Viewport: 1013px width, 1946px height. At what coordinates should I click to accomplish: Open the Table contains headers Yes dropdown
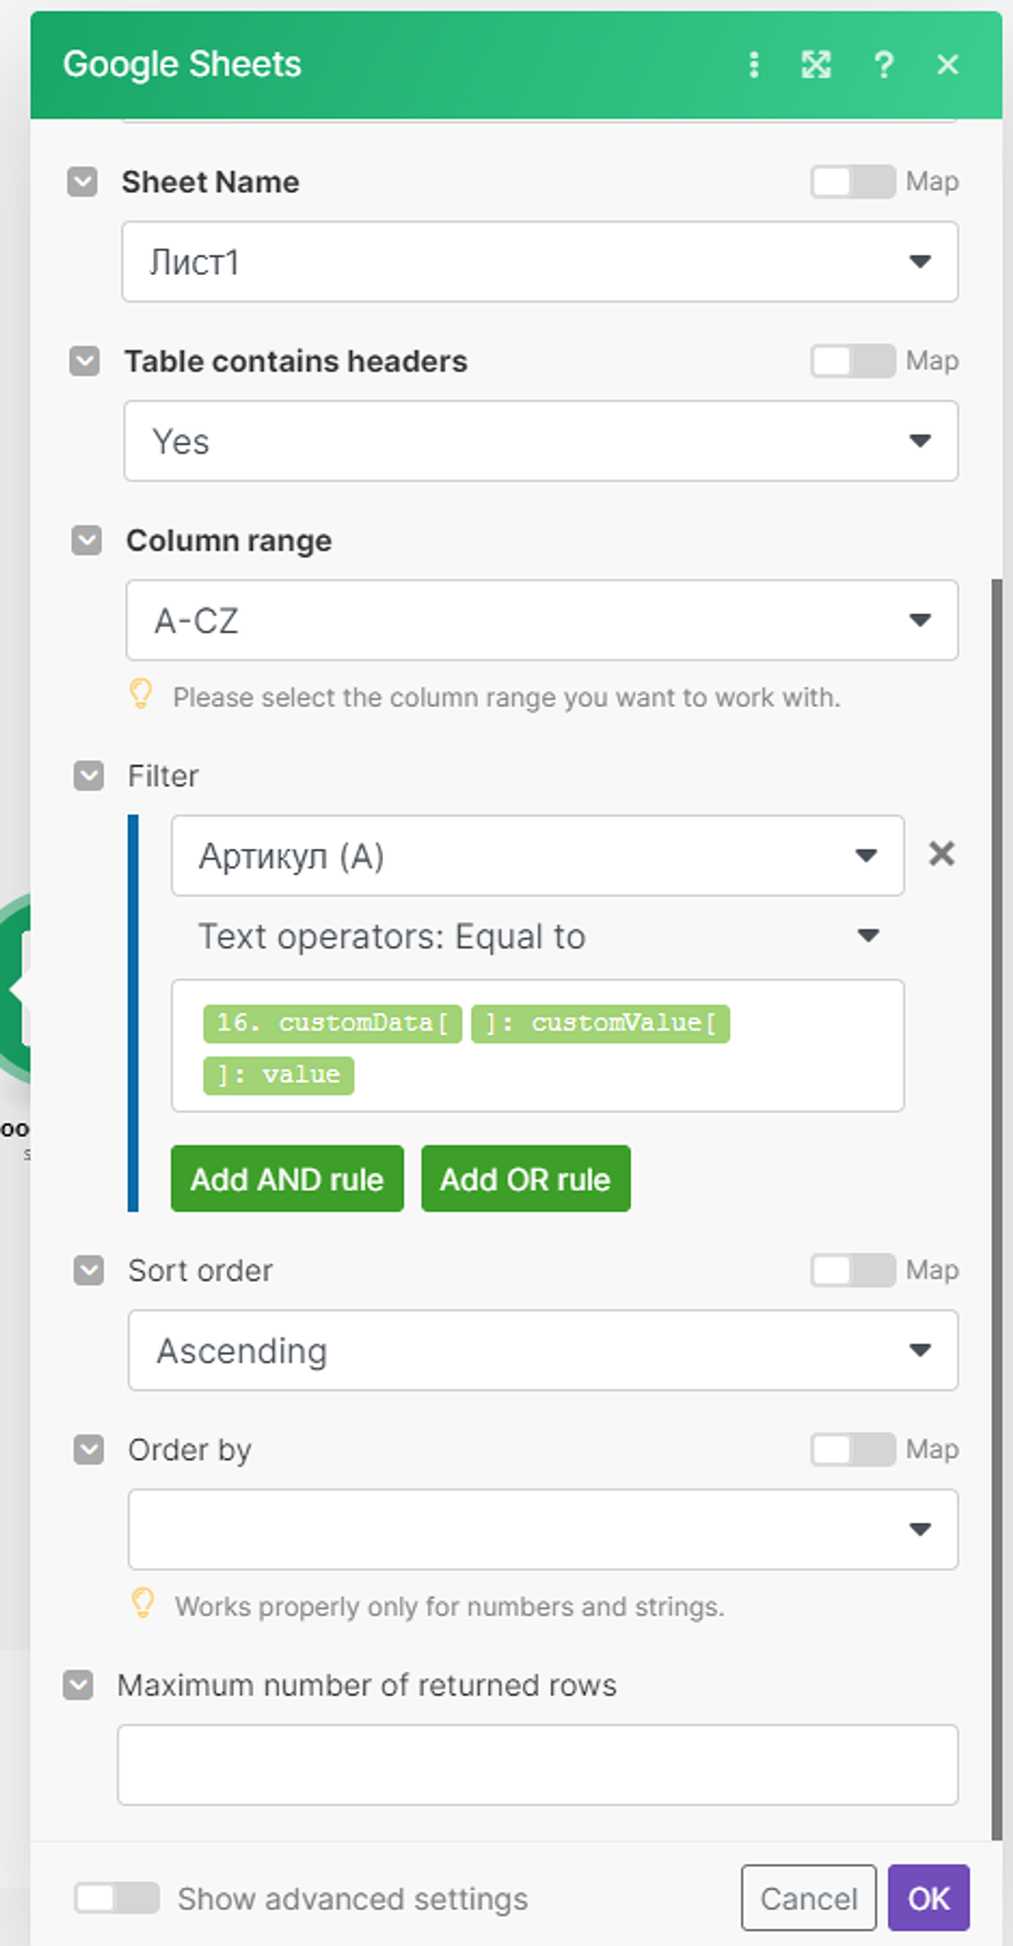541,441
